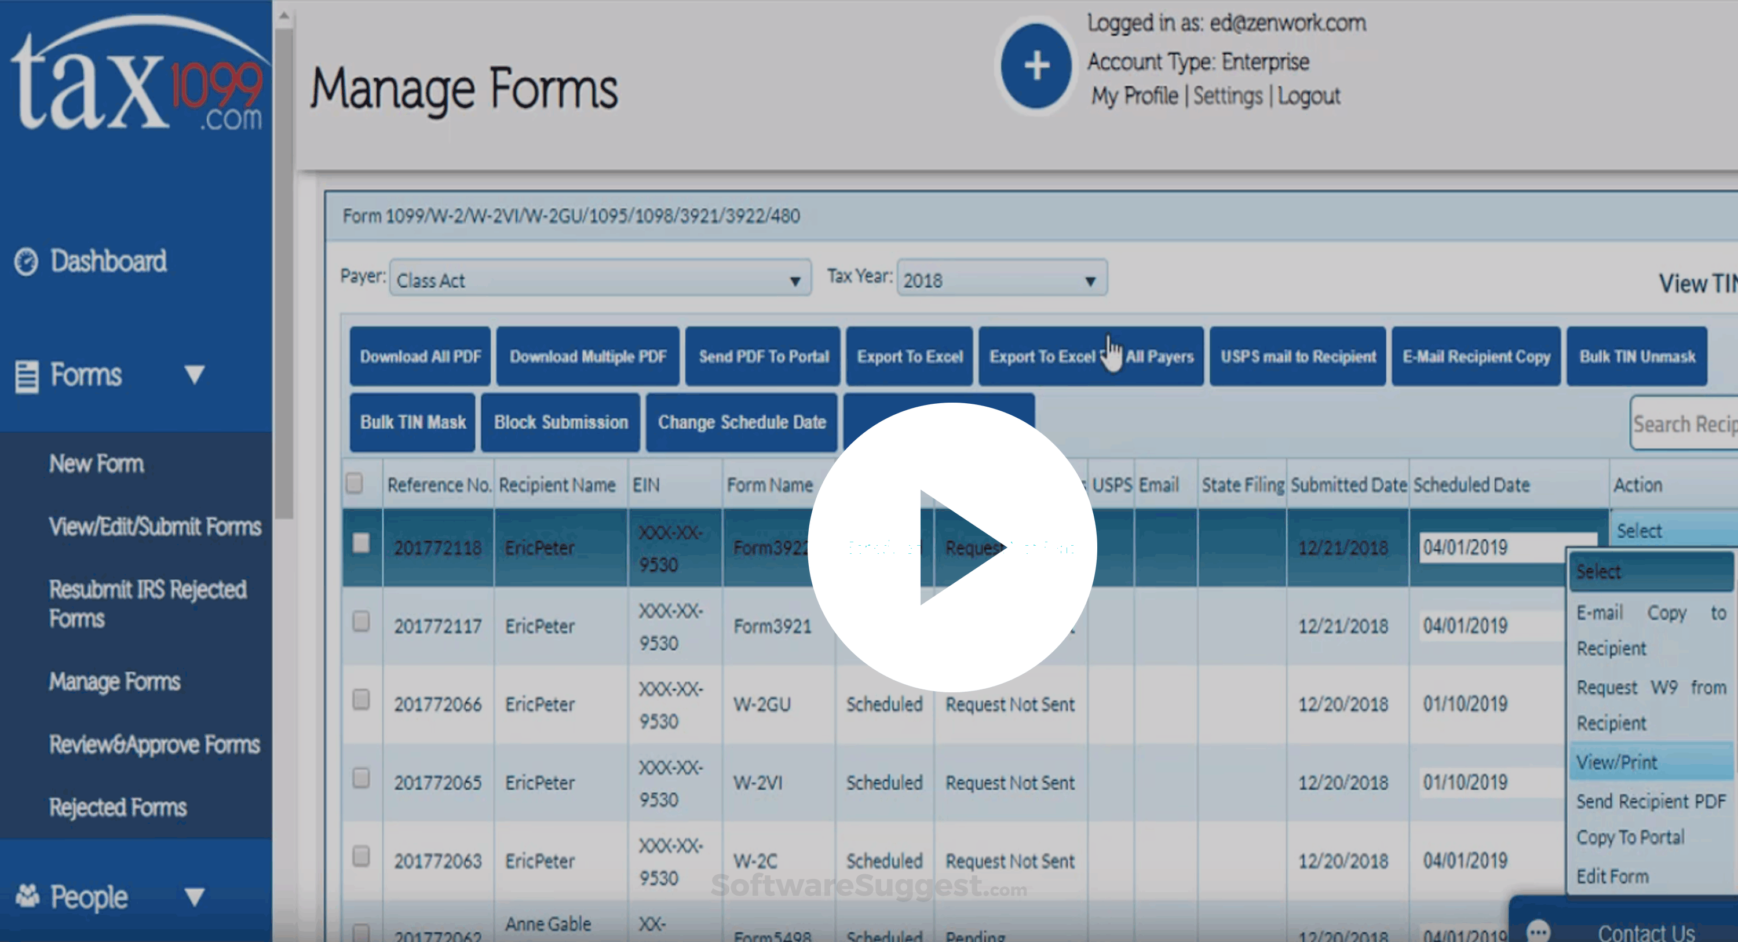Check the box for reference 201772066
This screenshot has height=942, width=1738.
[361, 699]
